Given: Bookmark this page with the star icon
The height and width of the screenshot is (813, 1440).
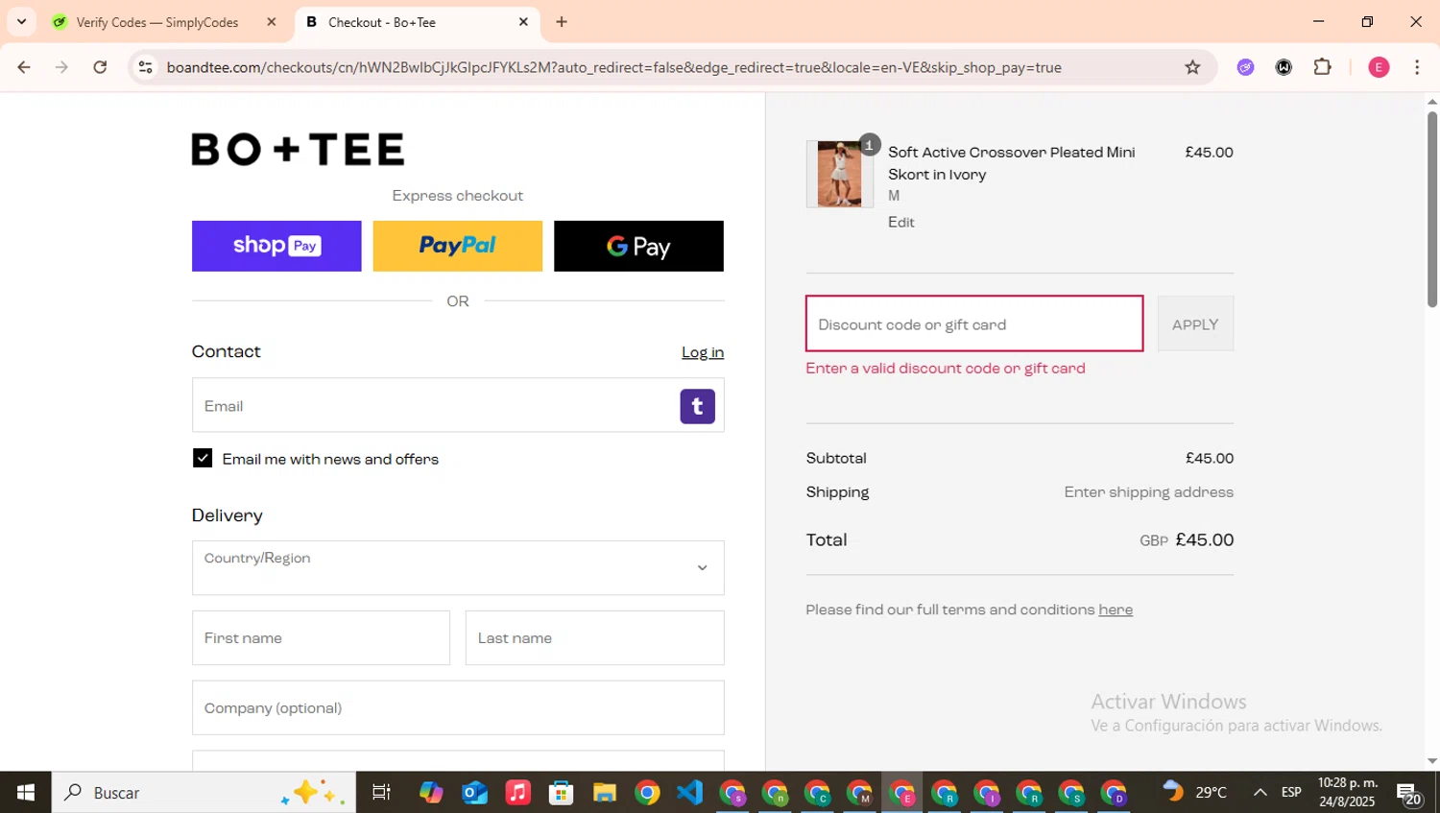Looking at the screenshot, I should click(1192, 67).
